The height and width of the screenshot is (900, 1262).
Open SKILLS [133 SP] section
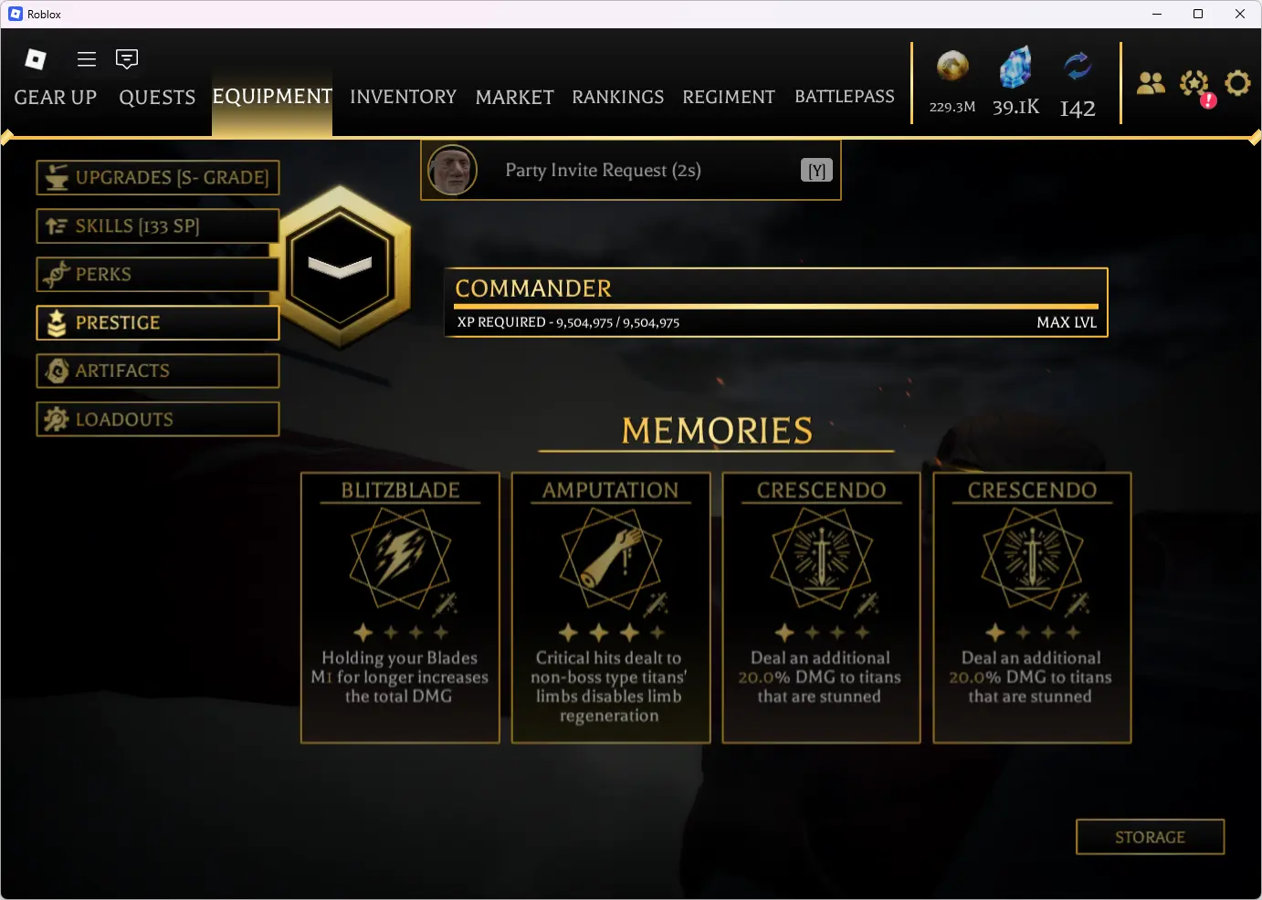158,225
